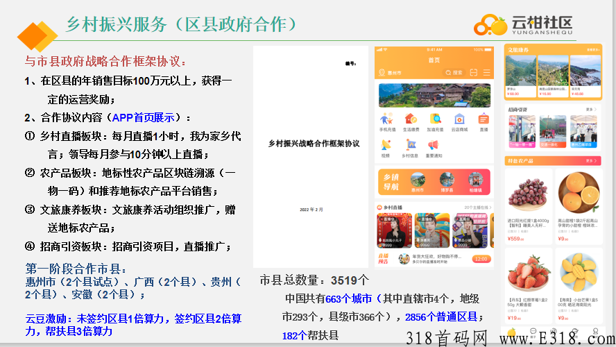Viewport: 616px width, 347px height.
Task: Open the 交通一体化 investment card
Action: pyautogui.click(x=553, y=131)
